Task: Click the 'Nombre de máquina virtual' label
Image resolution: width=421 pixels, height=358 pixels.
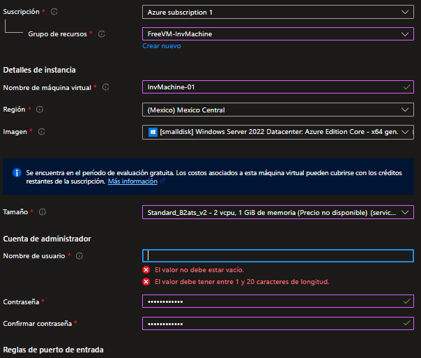Action: 47,88
